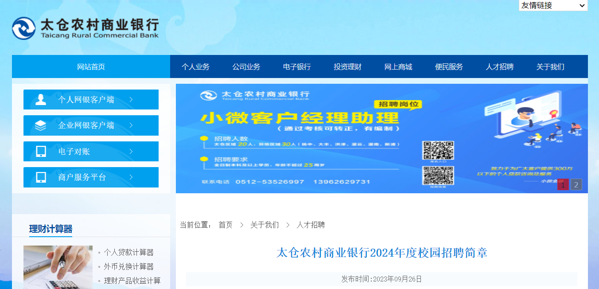The width and height of the screenshot is (599, 289).
Task: Open the 外币兑换计算器 link
Action: pyautogui.click(x=128, y=266)
